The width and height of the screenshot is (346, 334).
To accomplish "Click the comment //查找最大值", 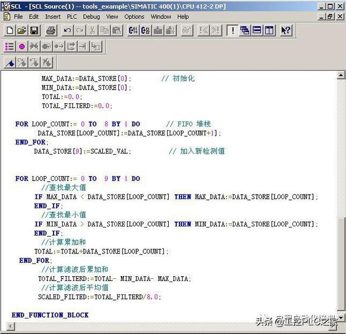I will (x=64, y=188).
